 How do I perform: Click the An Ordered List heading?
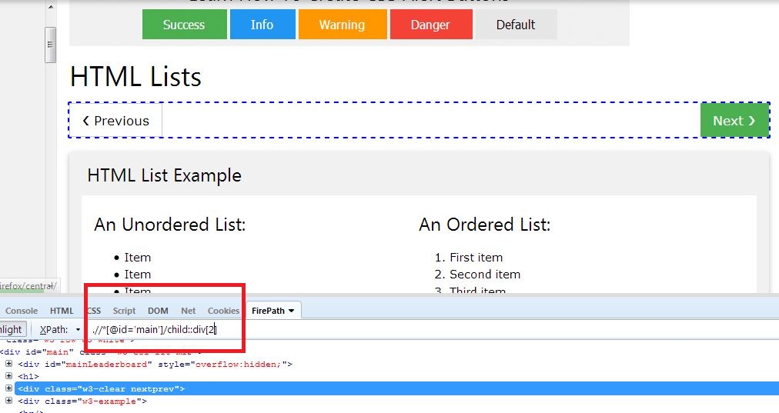pyautogui.click(x=485, y=225)
